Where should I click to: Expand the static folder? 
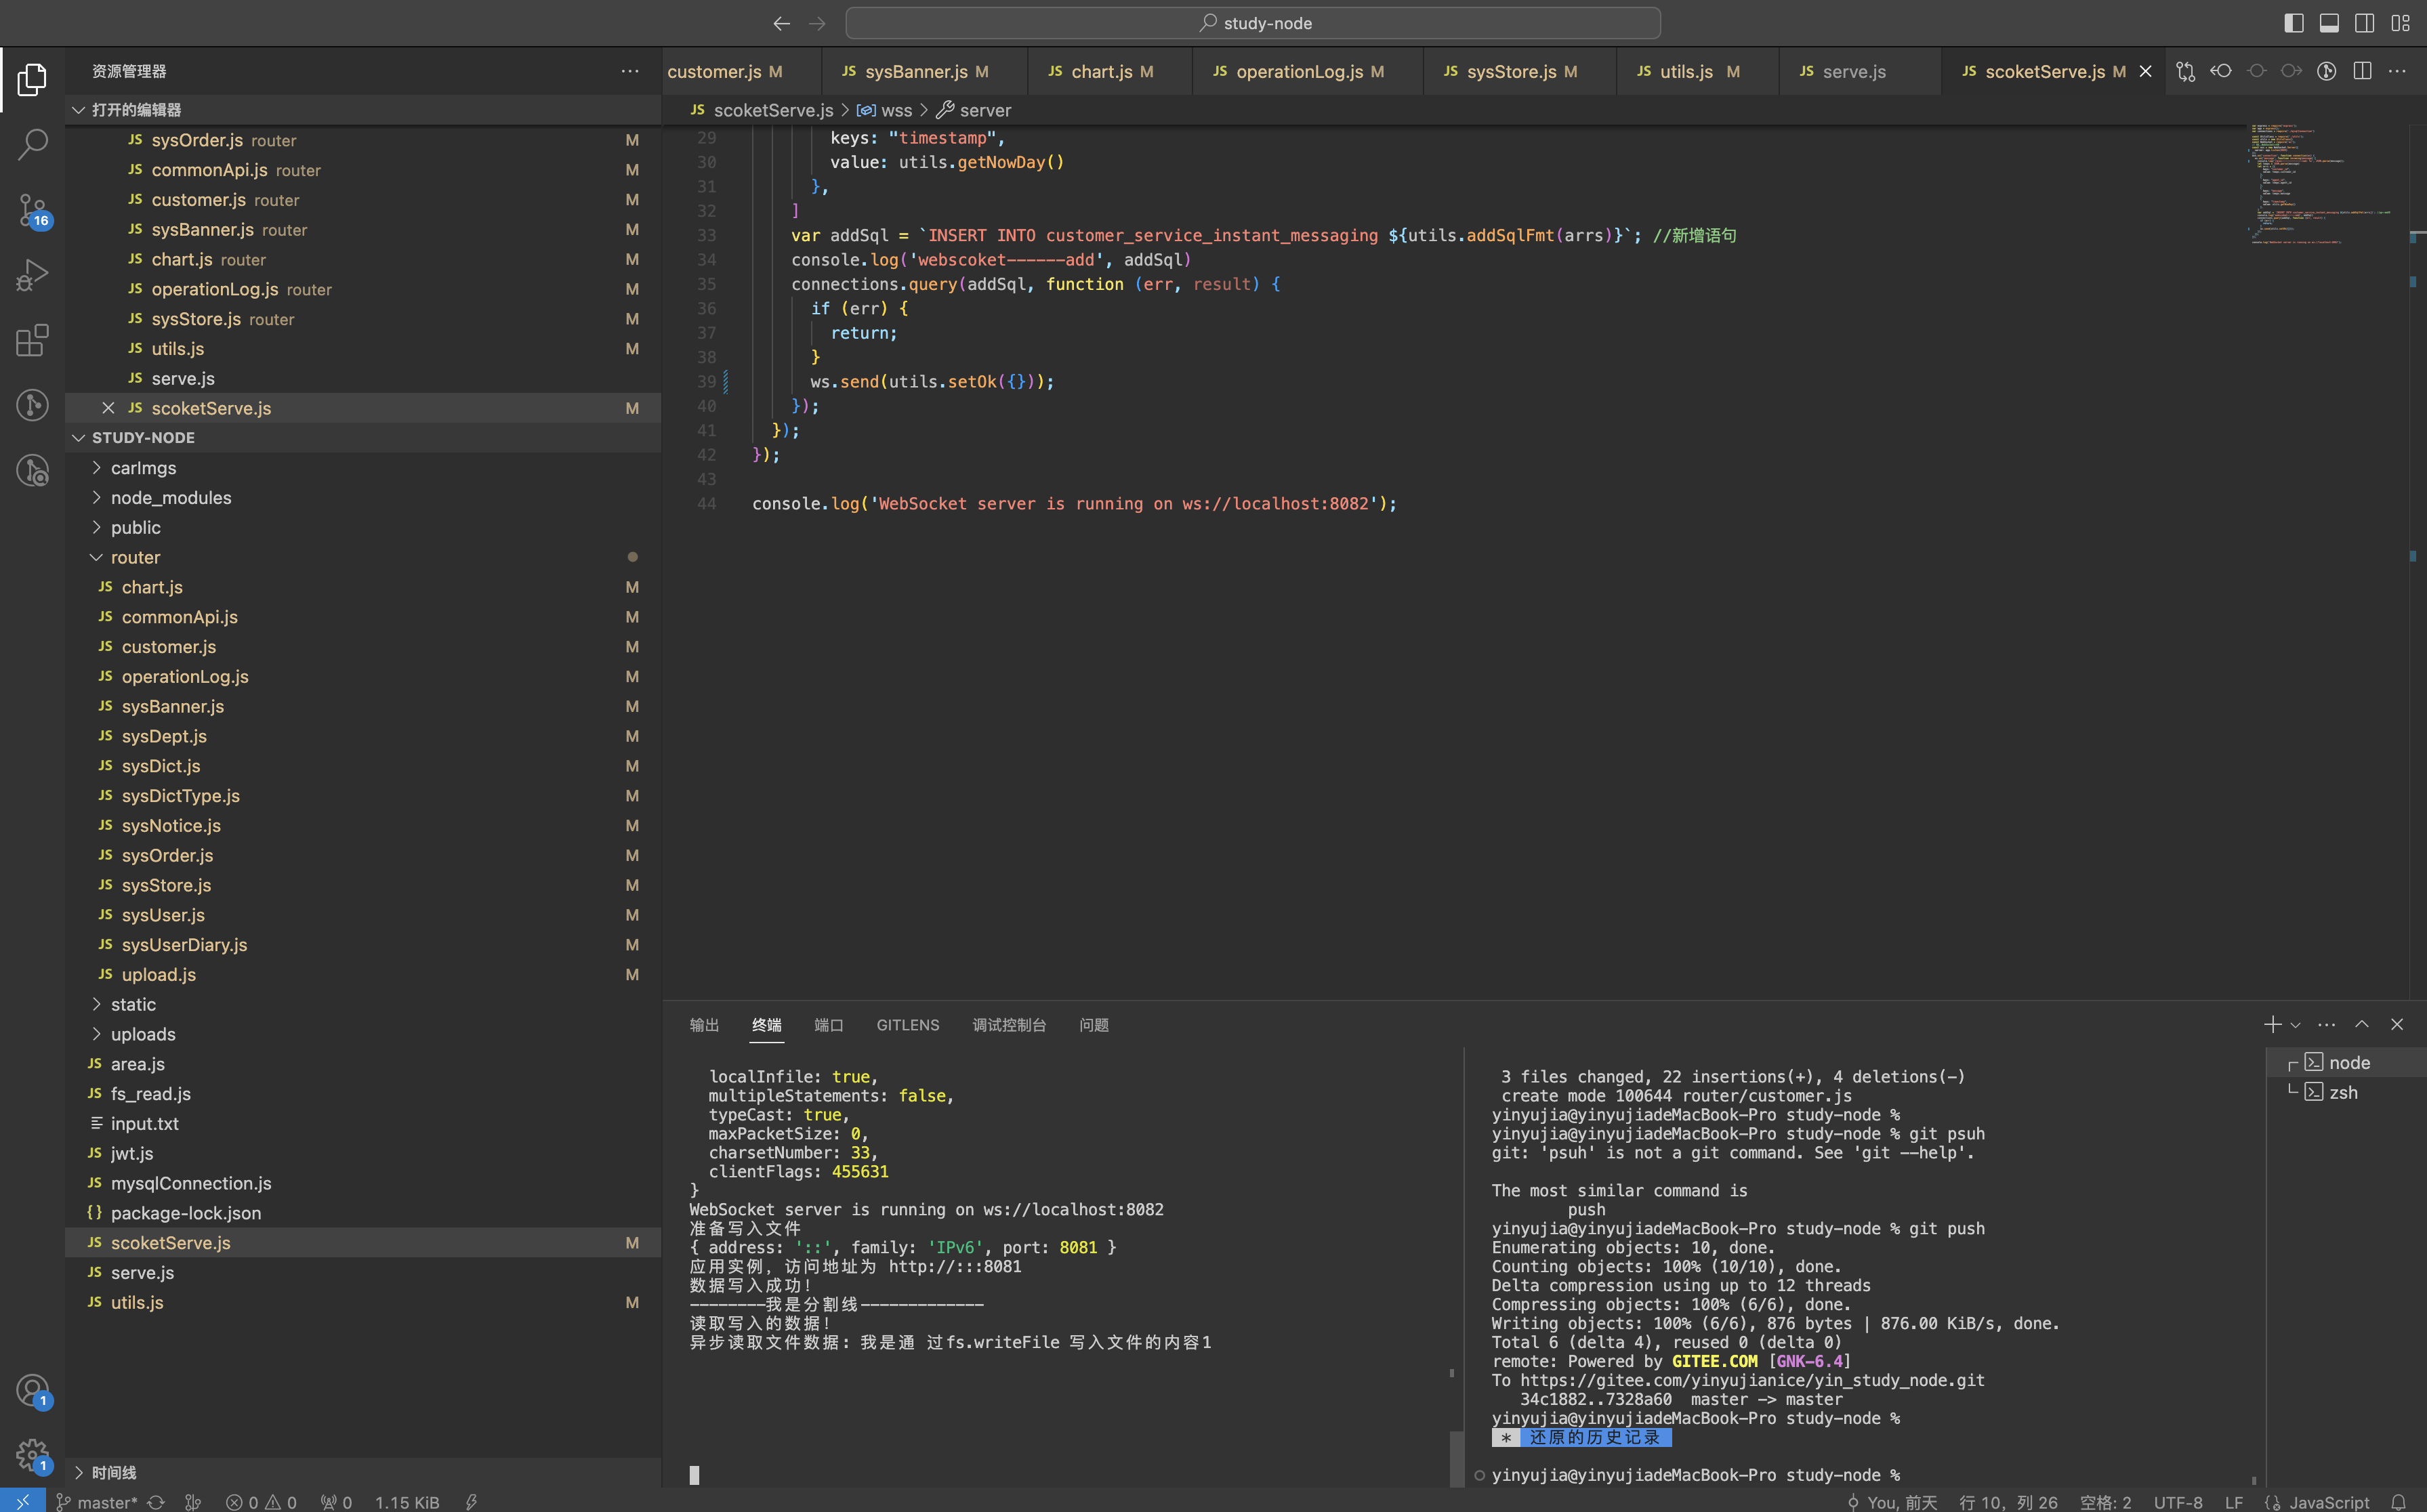click(363, 1004)
